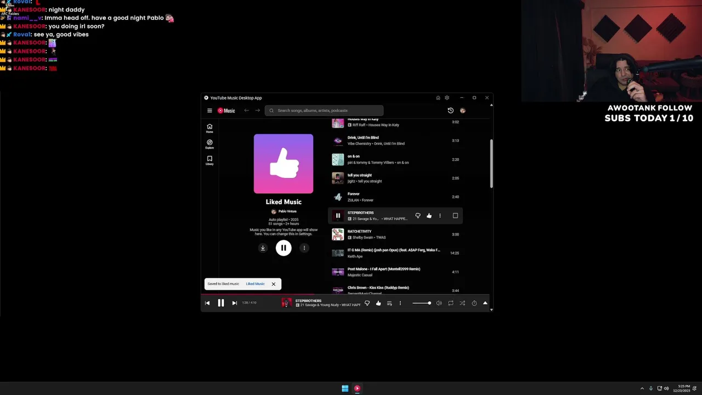Dislike STEPBROTHERS in the song list
702x395 pixels.
point(418,216)
